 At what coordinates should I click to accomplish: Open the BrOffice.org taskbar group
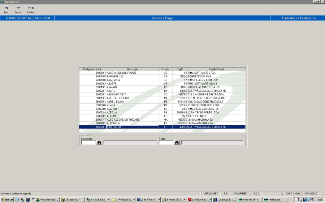tap(148, 199)
